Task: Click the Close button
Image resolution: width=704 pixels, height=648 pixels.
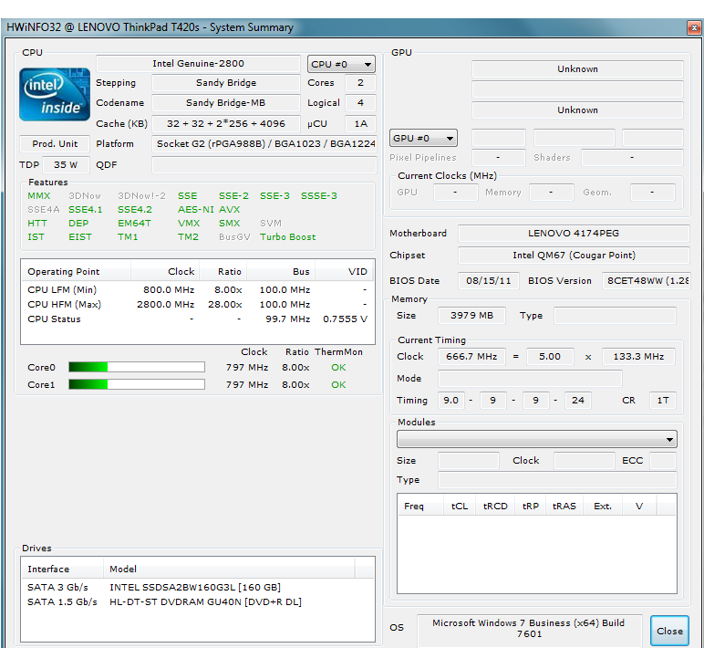Action: pyautogui.click(x=669, y=631)
